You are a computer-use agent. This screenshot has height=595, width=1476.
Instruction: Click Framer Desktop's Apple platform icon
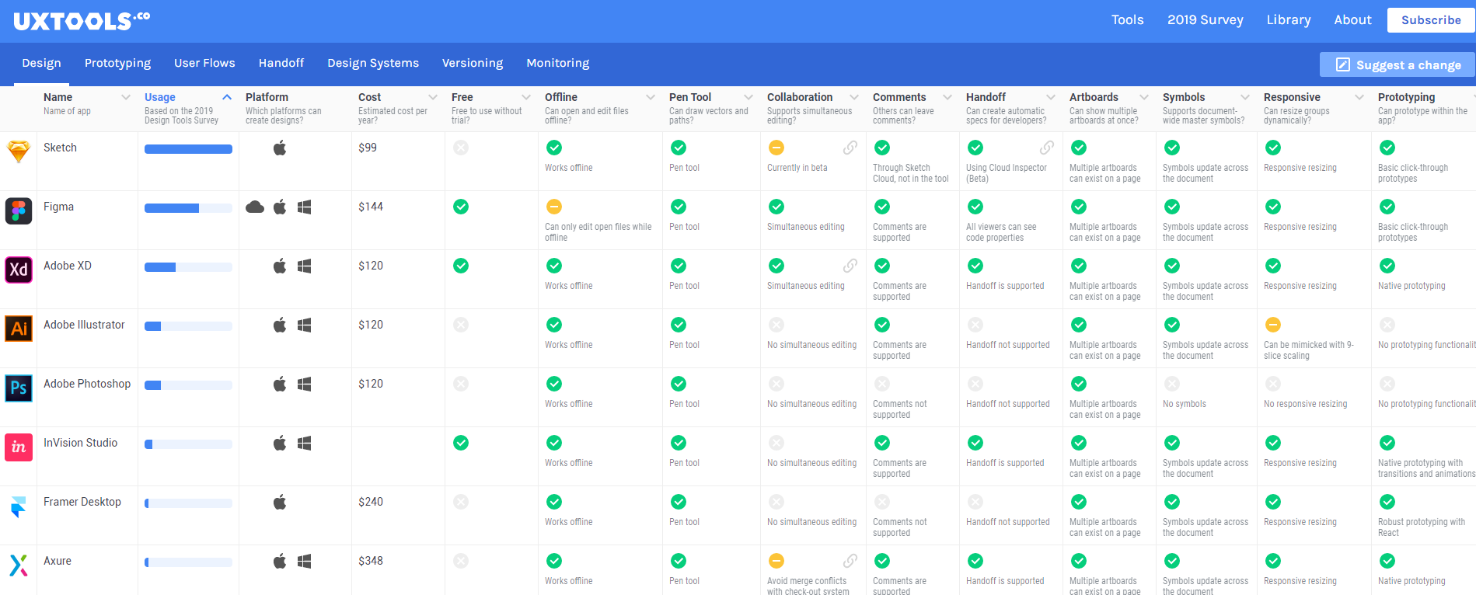tap(280, 502)
